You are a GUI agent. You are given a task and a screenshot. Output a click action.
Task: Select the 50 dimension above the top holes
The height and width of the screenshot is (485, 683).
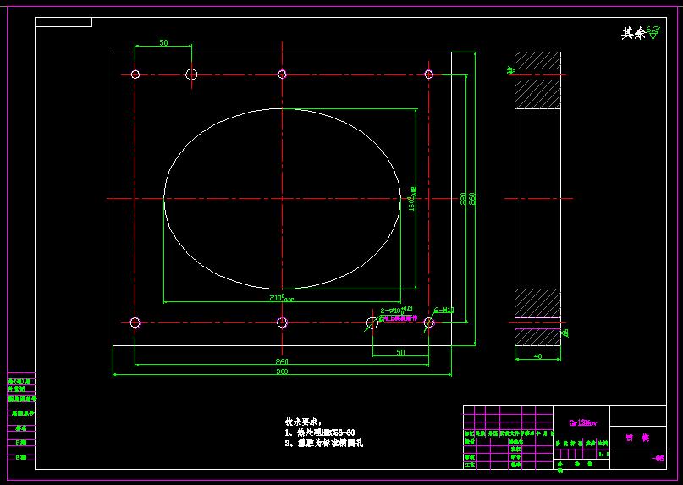point(163,42)
